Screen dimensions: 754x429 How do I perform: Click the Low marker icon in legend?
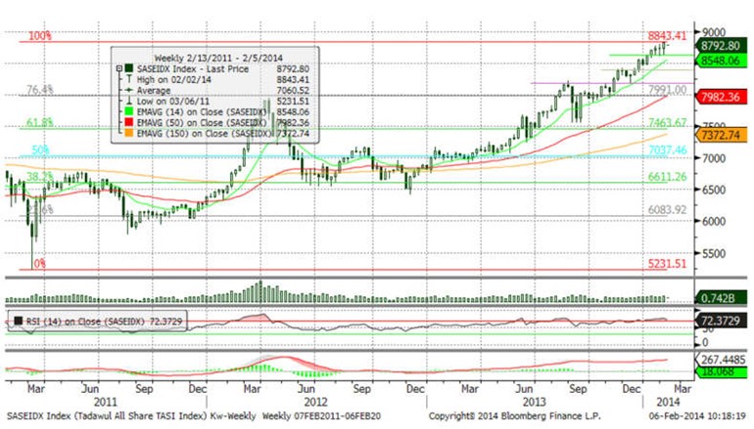point(129,101)
